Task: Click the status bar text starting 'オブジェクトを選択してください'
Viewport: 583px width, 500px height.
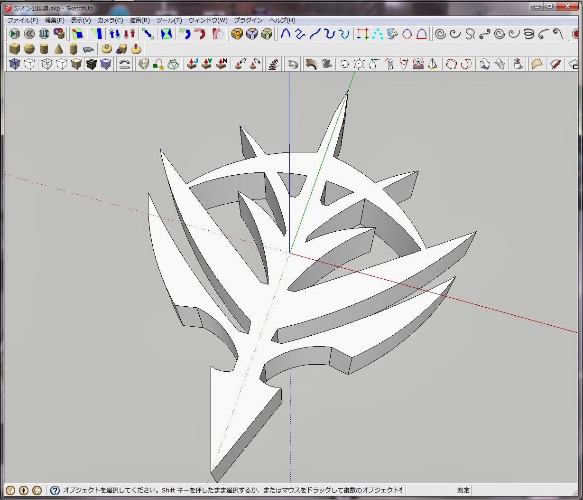Action: click(x=233, y=491)
